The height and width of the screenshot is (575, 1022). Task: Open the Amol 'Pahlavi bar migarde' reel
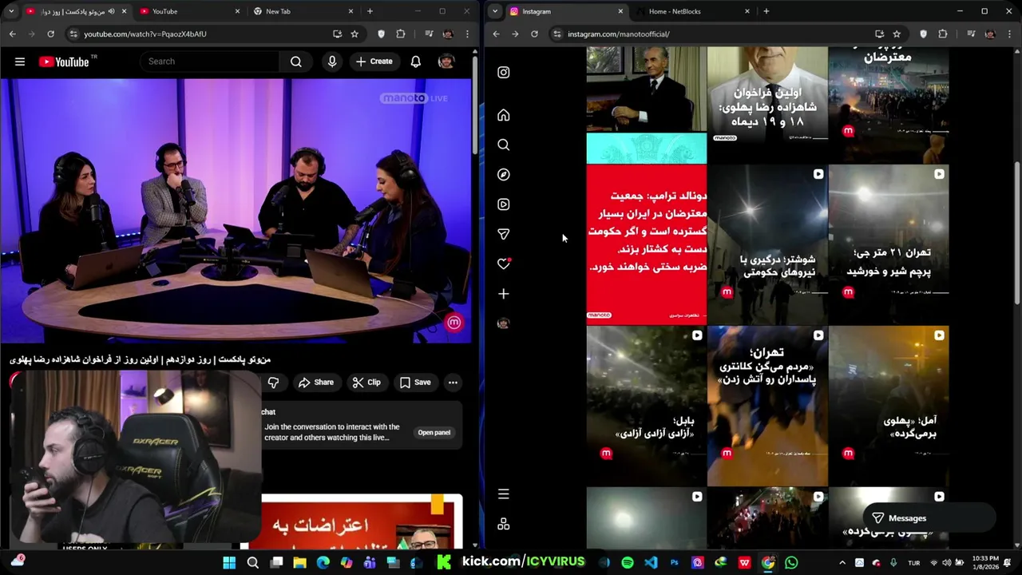tap(889, 406)
